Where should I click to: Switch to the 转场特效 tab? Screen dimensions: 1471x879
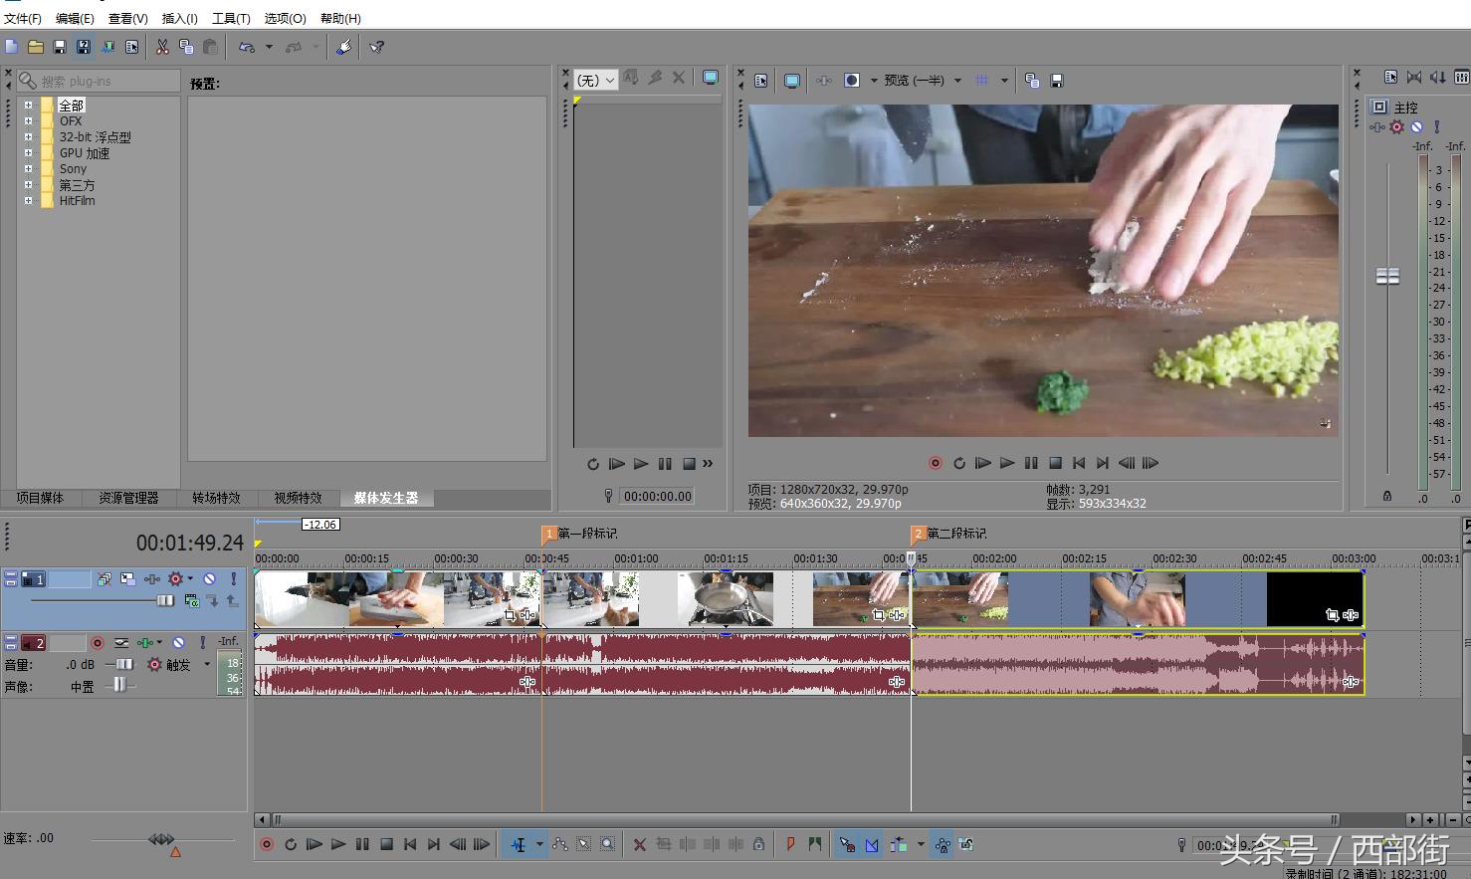pos(216,498)
